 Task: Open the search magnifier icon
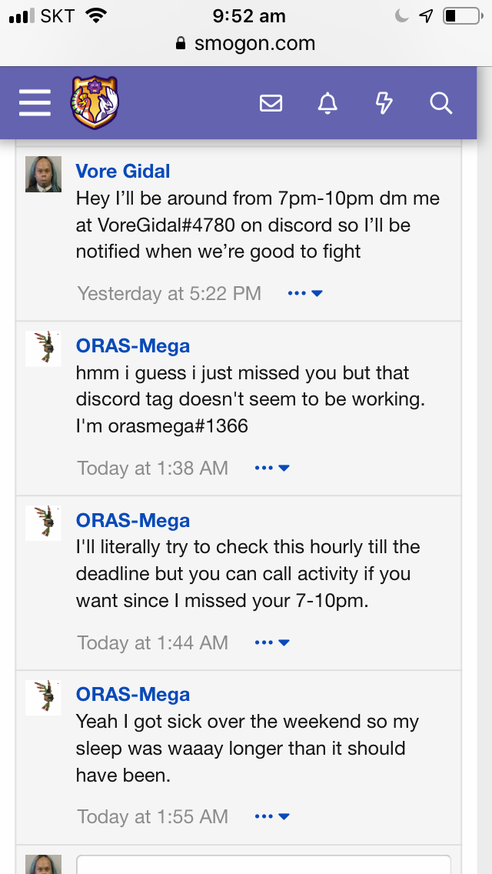(x=440, y=103)
